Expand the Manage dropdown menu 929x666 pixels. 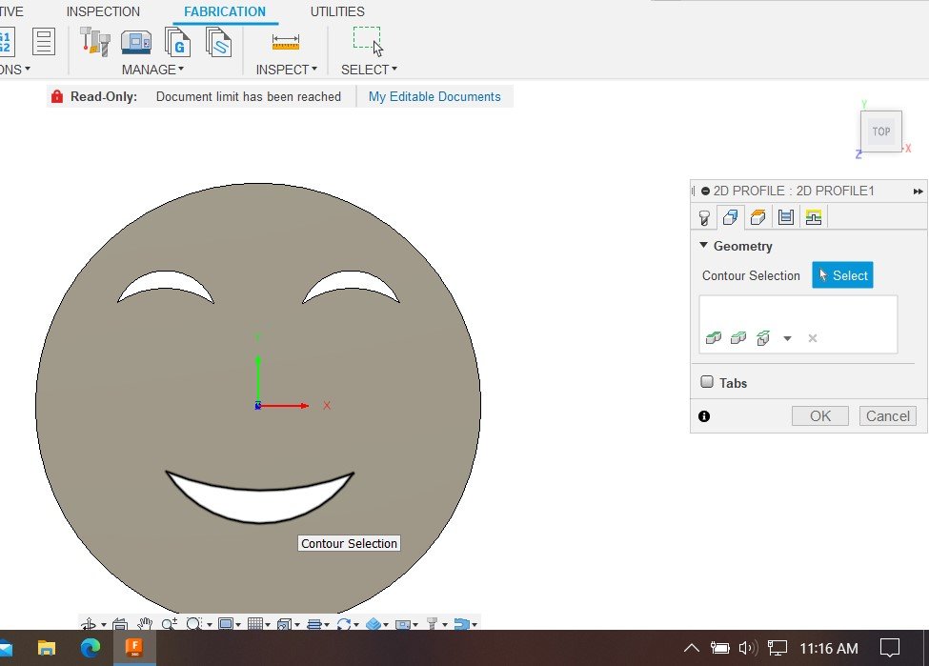click(152, 70)
